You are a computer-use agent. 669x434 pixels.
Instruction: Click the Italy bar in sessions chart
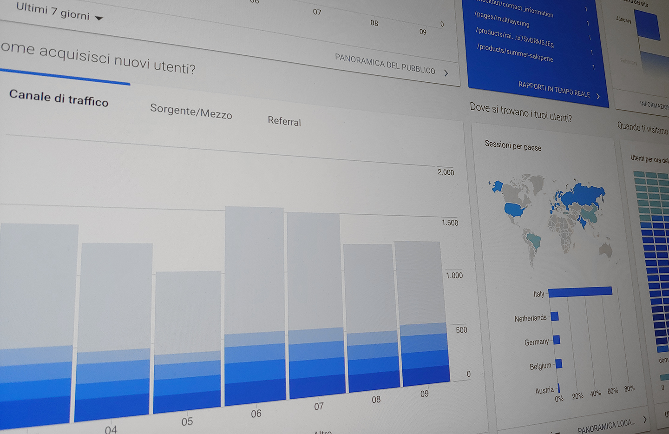click(x=580, y=292)
